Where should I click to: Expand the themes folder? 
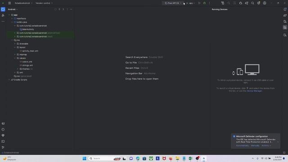tap(18, 69)
